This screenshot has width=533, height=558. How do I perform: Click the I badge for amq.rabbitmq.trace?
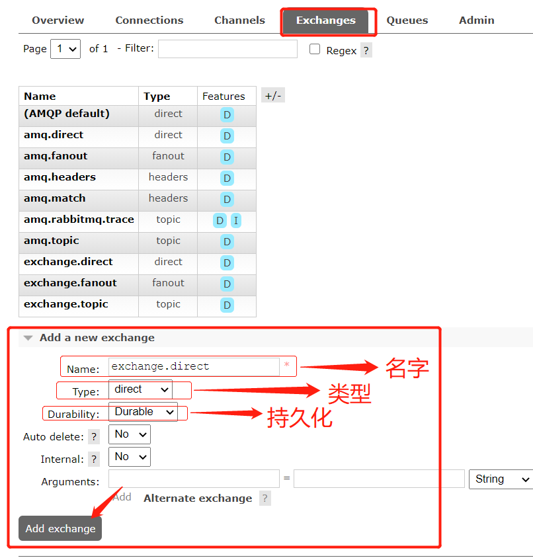click(236, 221)
